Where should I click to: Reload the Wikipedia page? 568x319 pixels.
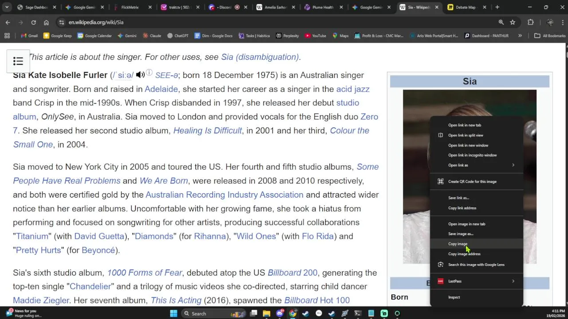[33, 22]
